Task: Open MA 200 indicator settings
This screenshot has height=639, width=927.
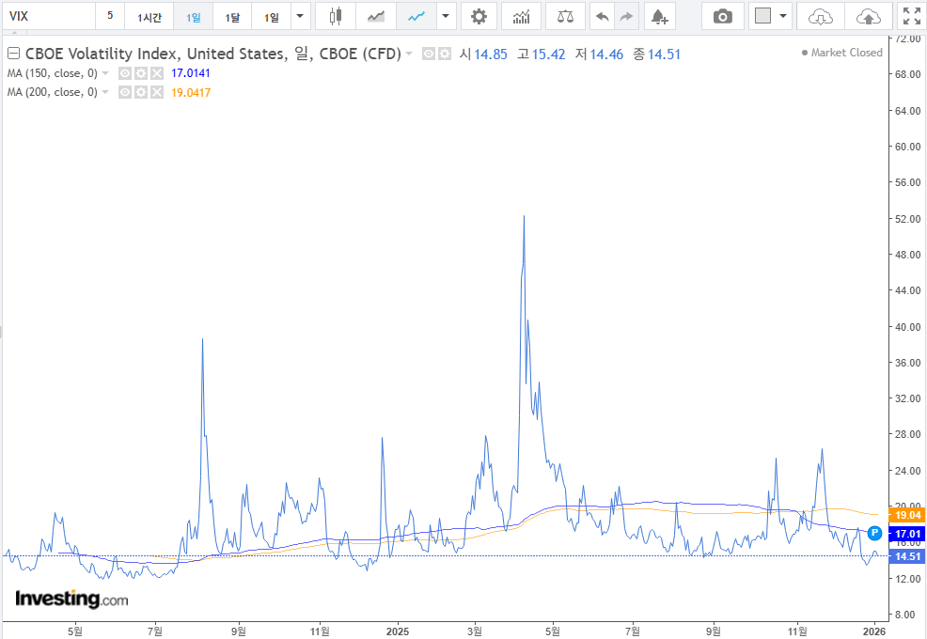Action: [141, 92]
